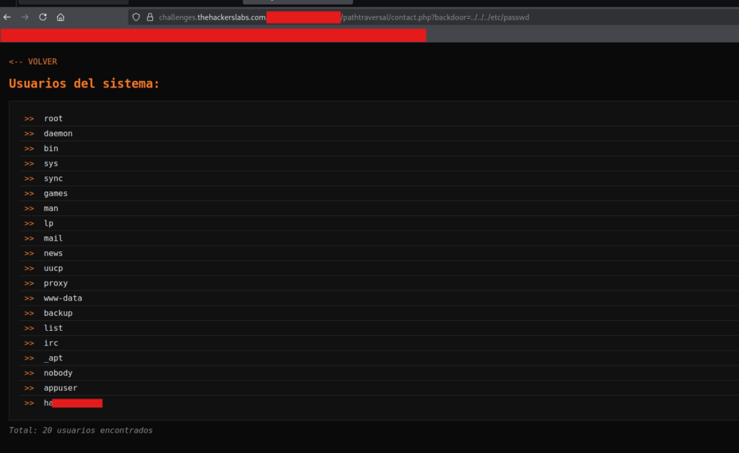Click the 'Total: 20 usuarios encontrados' text
This screenshot has height=453, width=739.
80,430
